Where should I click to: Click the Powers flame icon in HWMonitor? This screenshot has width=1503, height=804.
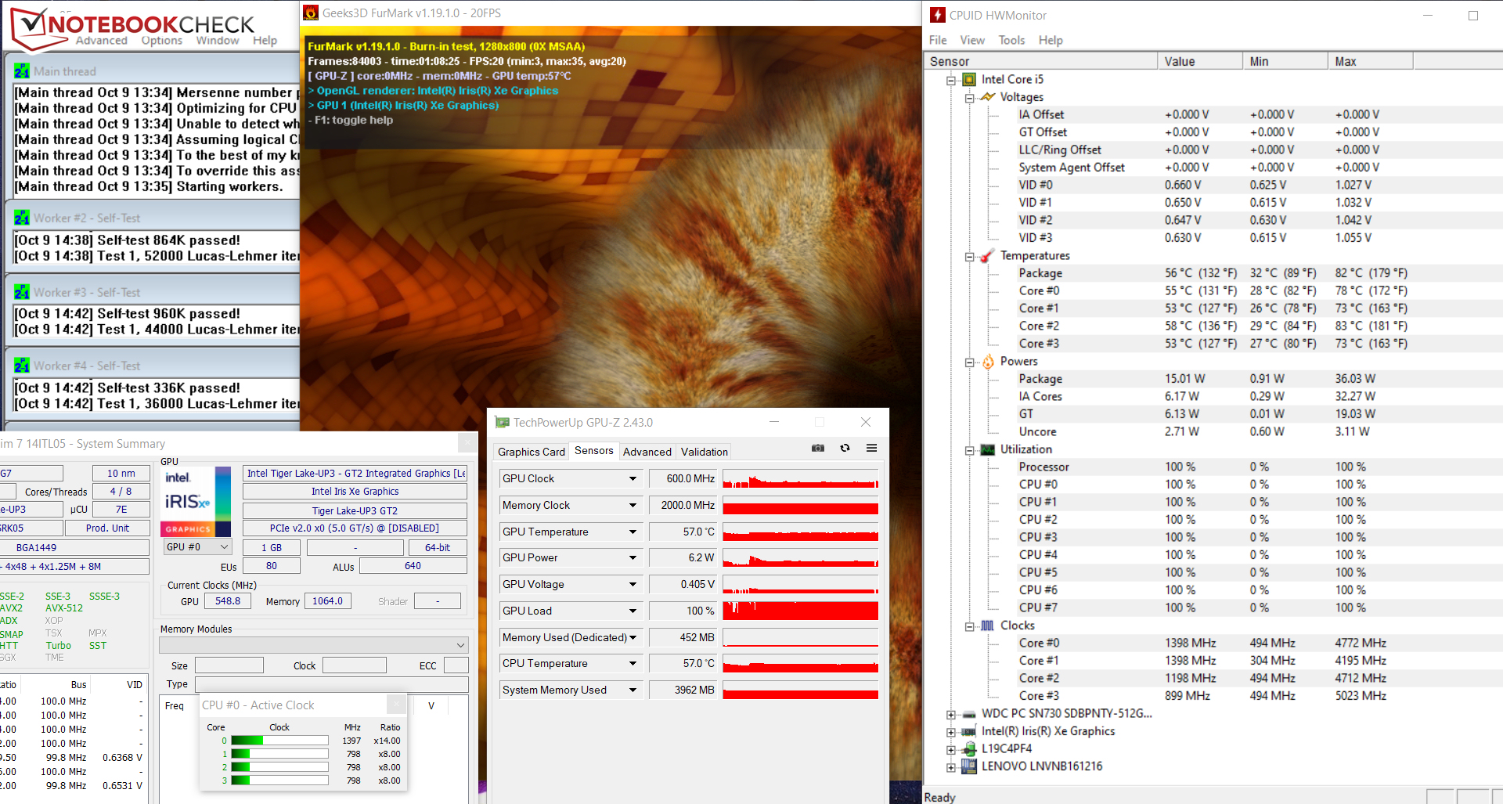click(x=988, y=361)
